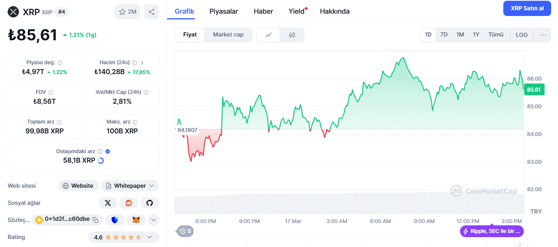
Task: Open the chart history badge showing 5
Action: click(x=185, y=231)
